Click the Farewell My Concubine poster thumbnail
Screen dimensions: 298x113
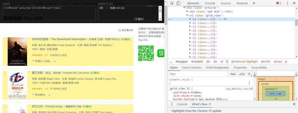[17, 85]
